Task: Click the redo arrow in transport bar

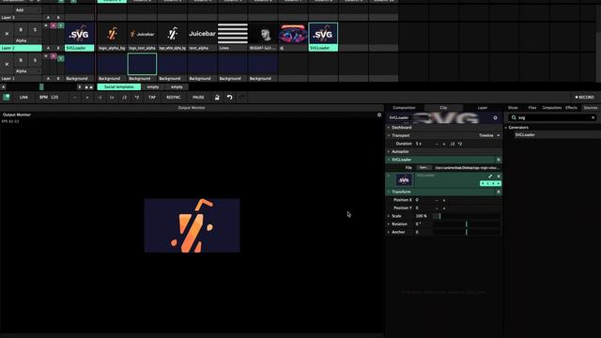Action: pos(241,98)
